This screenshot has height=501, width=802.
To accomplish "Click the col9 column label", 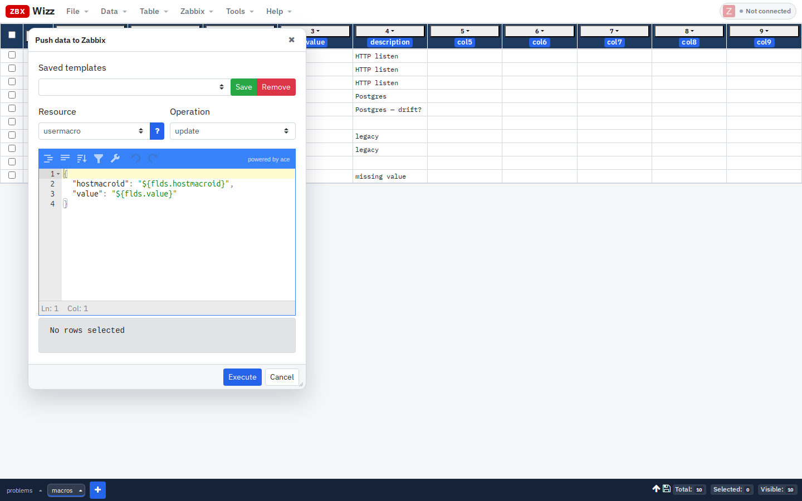I will click(x=764, y=42).
